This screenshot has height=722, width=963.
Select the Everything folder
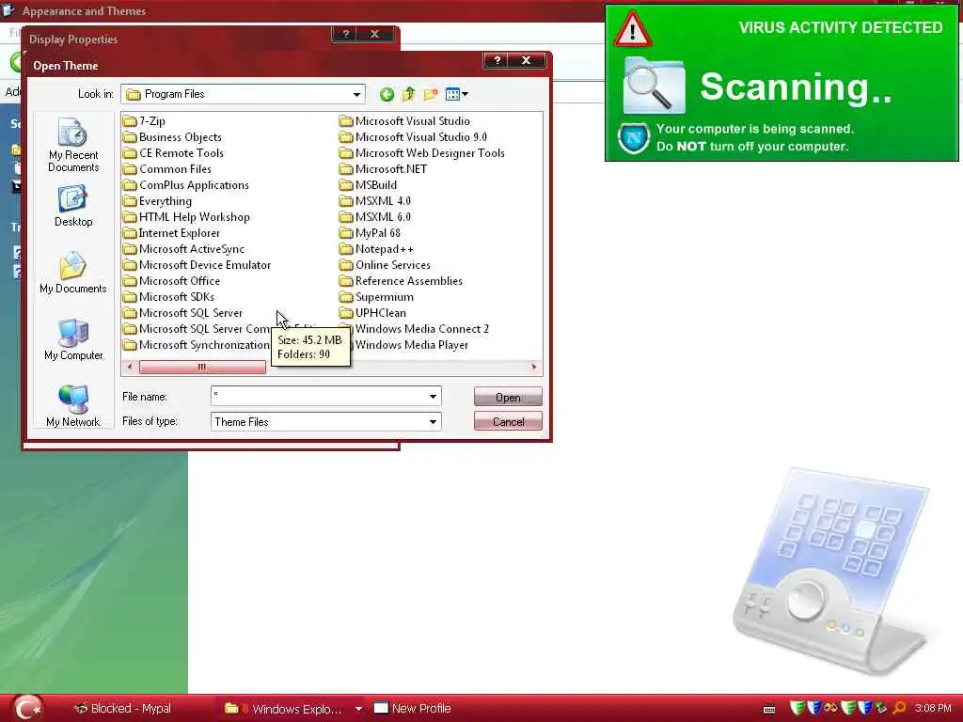click(x=157, y=201)
